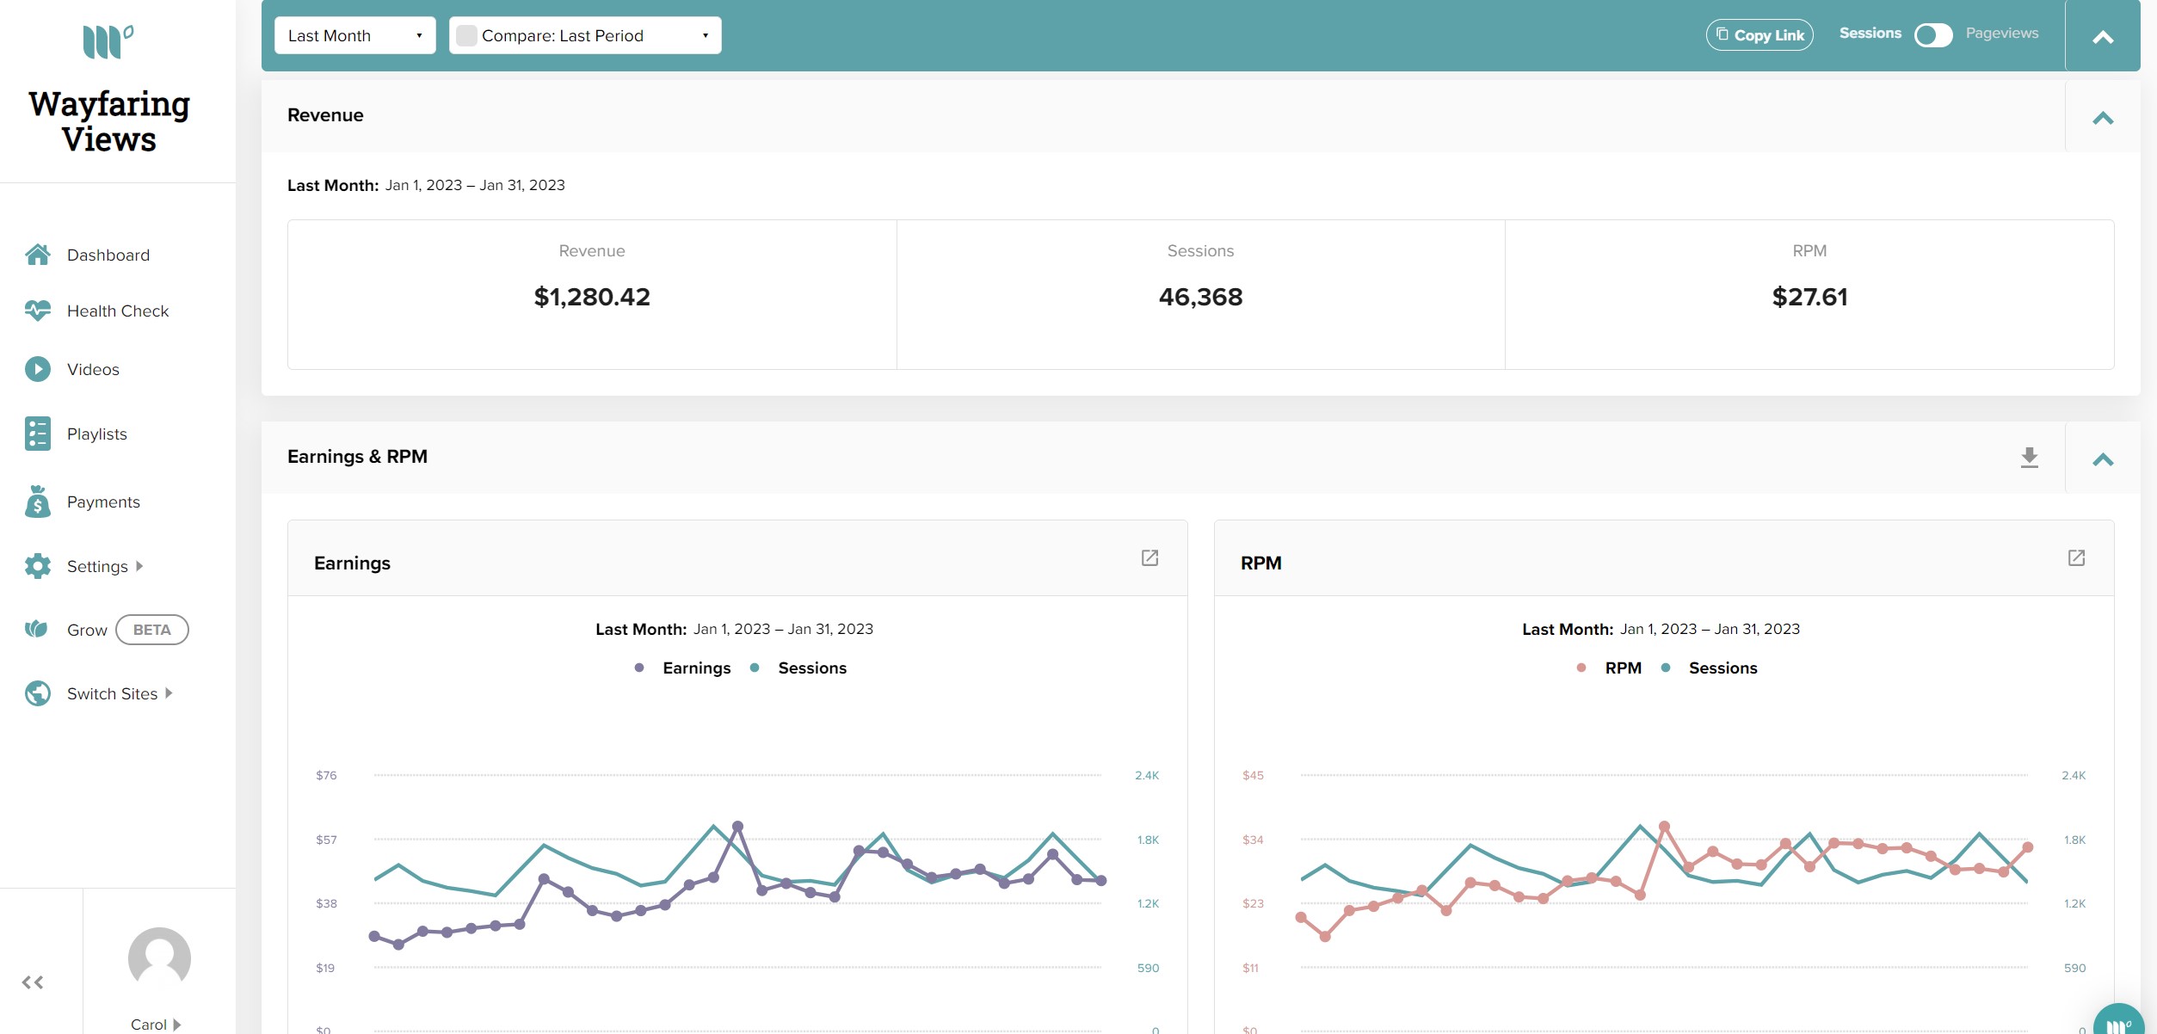Collapse the top filter bar chevron
Screen dimensions: 2157x1034
click(2103, 37)
